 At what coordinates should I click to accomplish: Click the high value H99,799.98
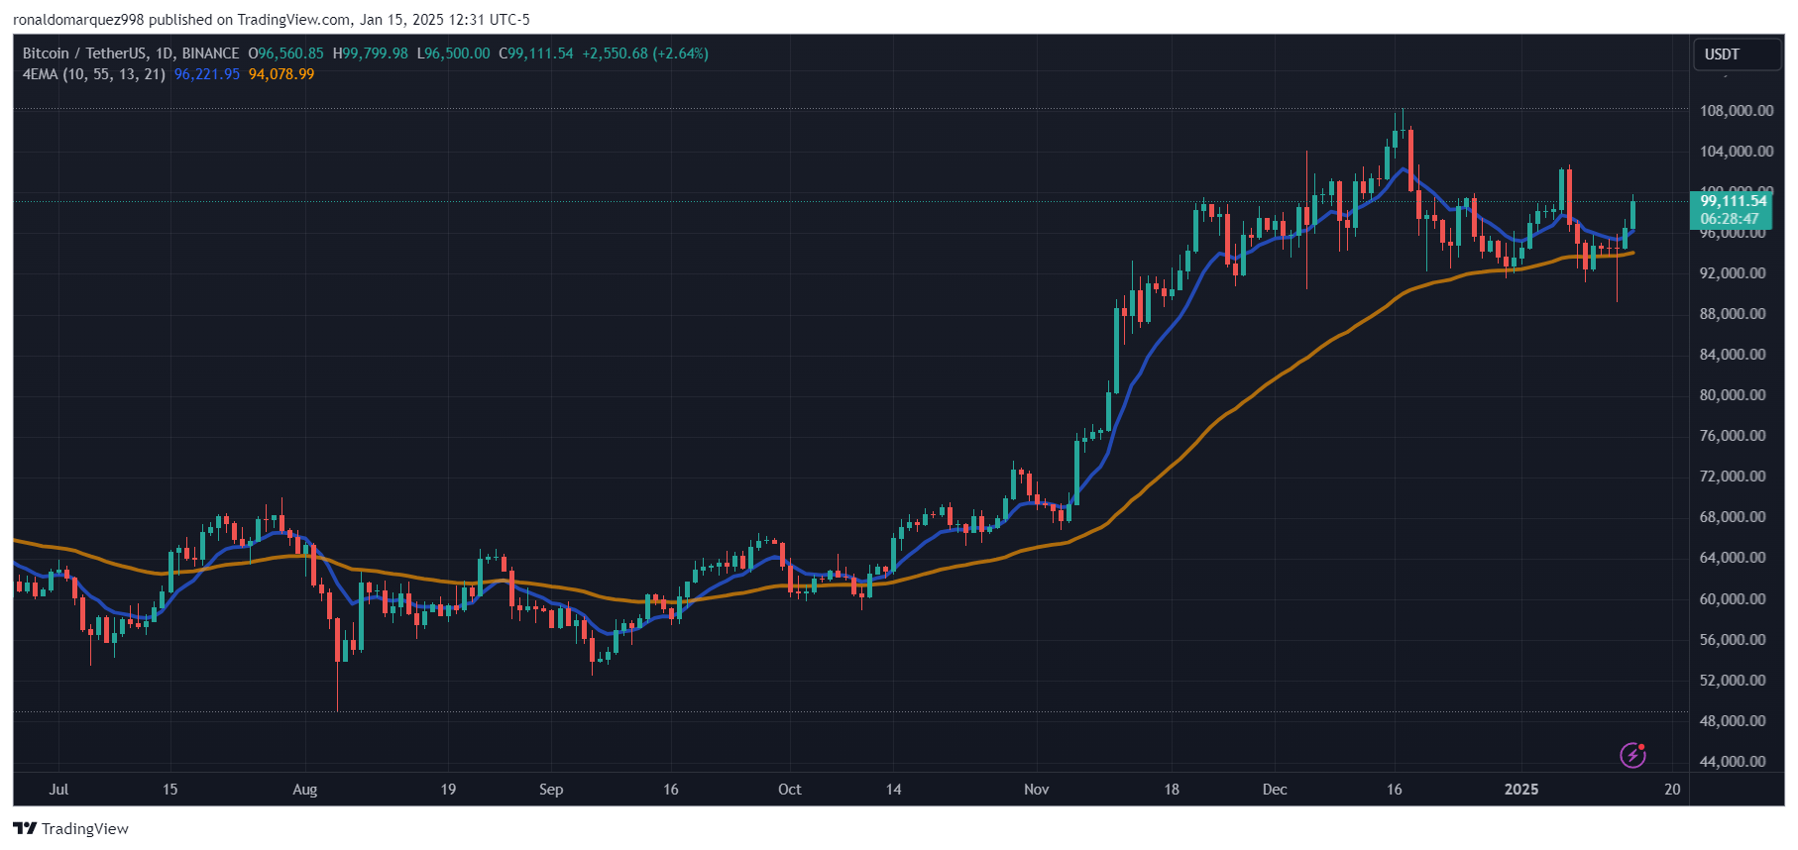pos(370,53)
